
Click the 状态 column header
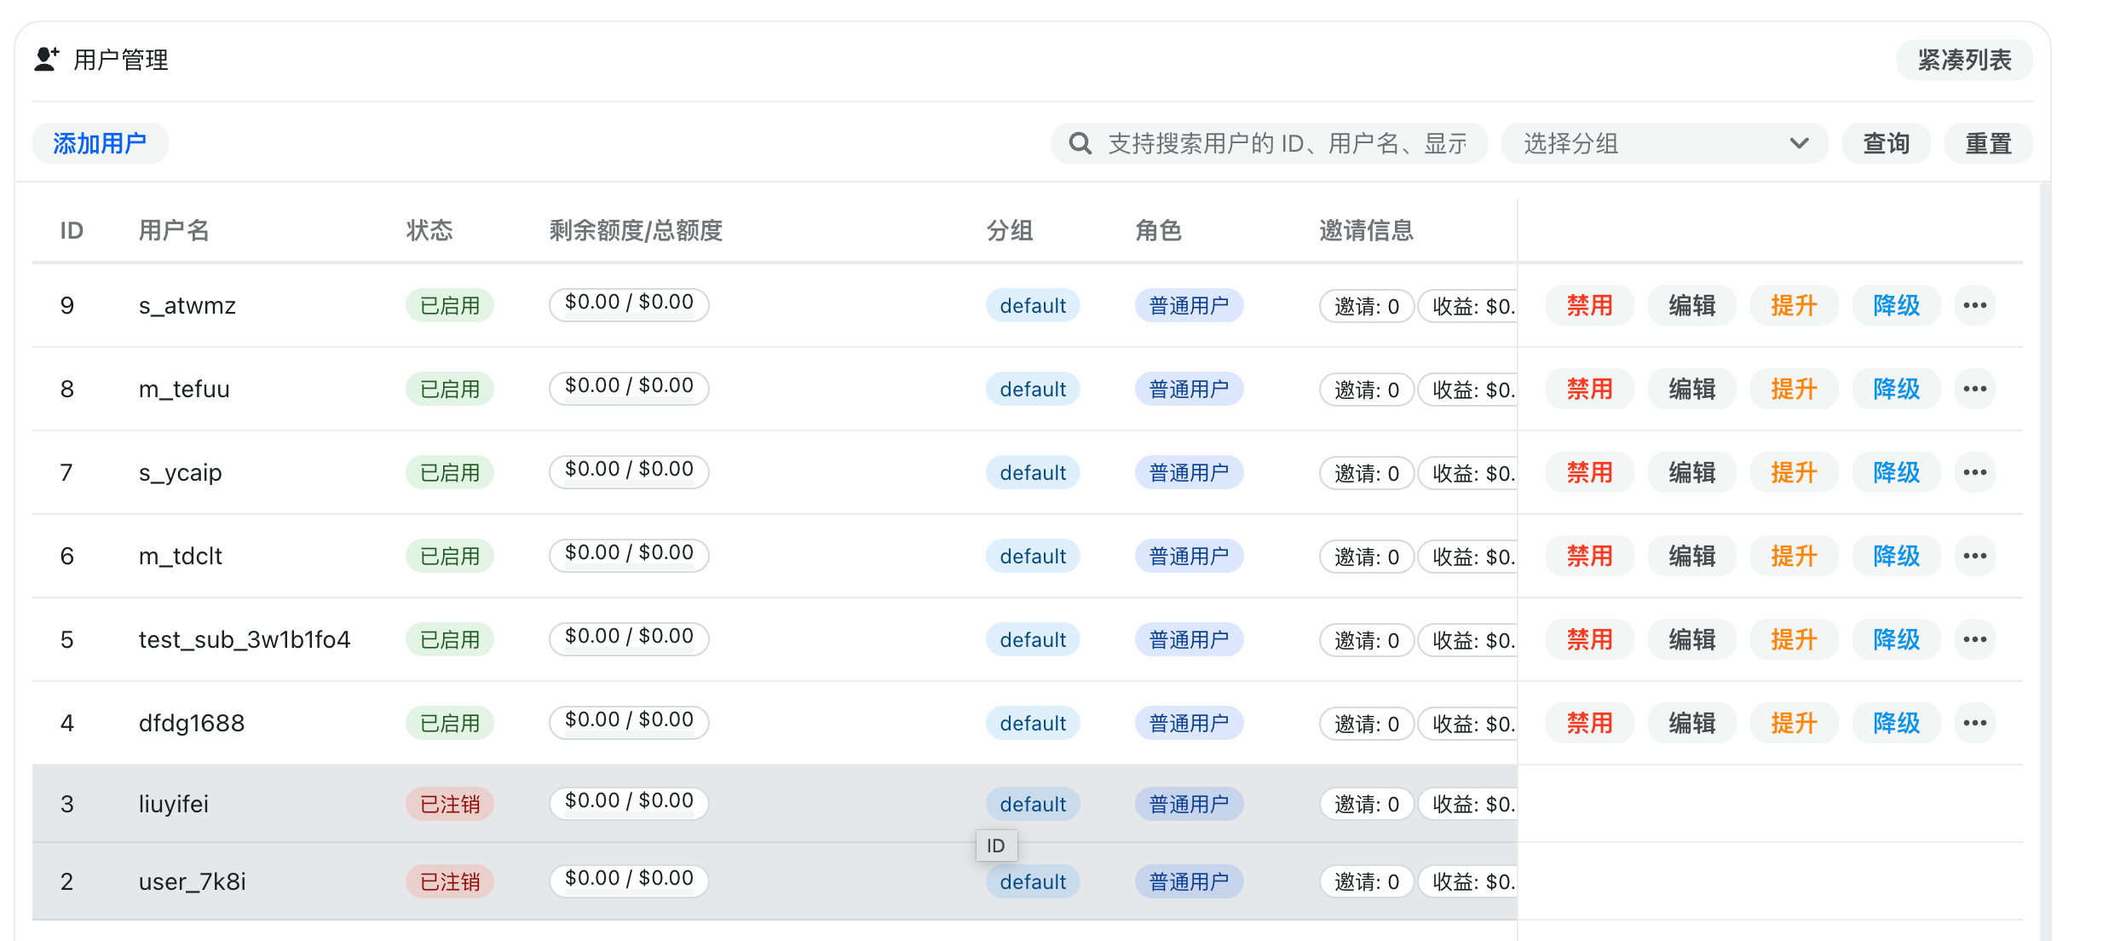[429, 230]
